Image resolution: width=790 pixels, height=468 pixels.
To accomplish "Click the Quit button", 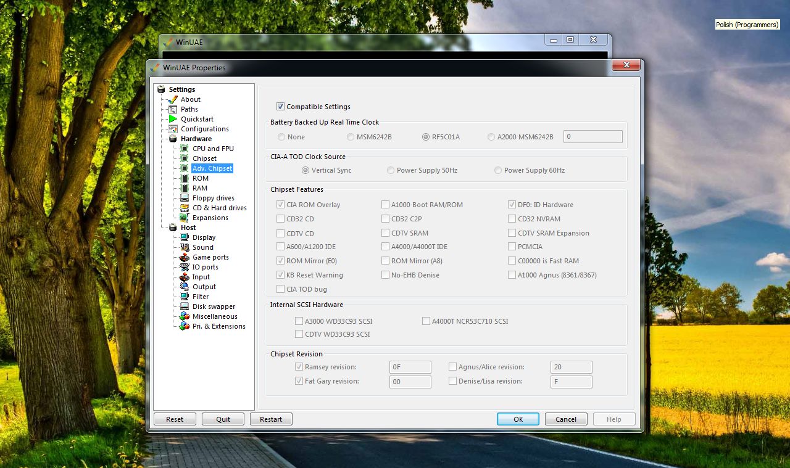I will point(223,419).
